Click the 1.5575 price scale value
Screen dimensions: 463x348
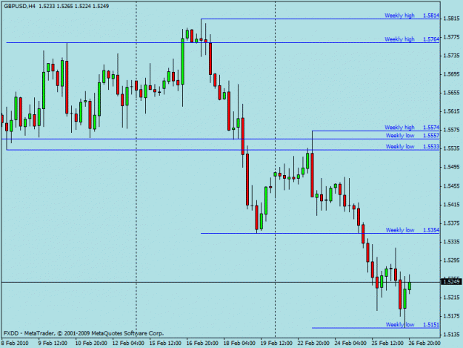point(451,130)
